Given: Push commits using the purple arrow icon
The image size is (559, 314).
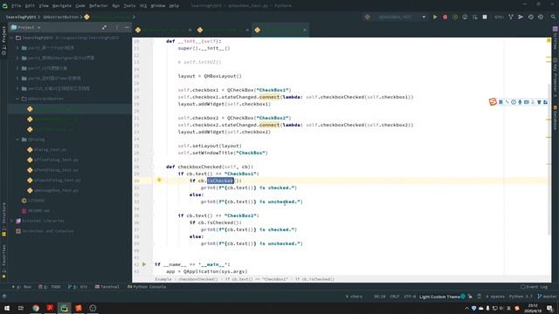Looking at the screenshot, I should (x=521, y=17).
